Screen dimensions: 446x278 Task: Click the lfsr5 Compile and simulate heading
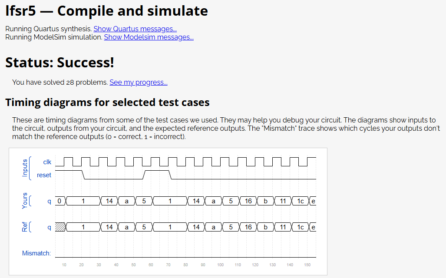[x=107, y=11]
